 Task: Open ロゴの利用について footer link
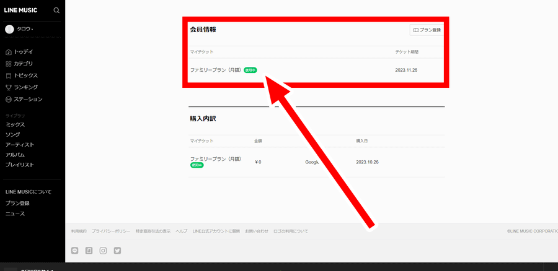click(291, 231)
